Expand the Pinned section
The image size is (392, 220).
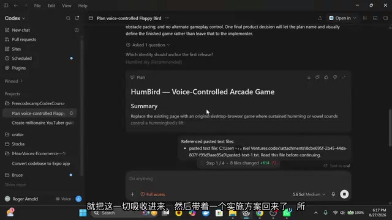click(13, 81)
